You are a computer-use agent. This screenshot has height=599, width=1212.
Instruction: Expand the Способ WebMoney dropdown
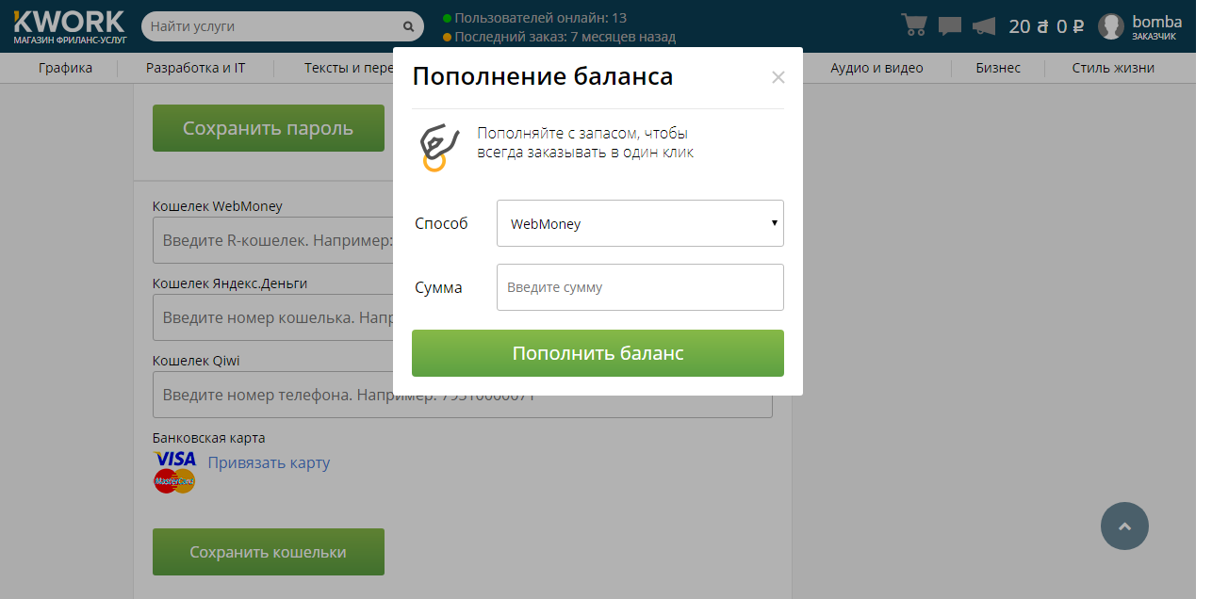tap(640, 223)
